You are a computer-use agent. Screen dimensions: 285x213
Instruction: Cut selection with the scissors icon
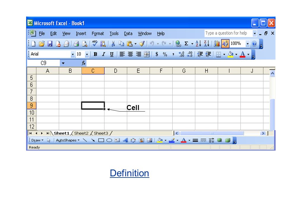point(113,44)
